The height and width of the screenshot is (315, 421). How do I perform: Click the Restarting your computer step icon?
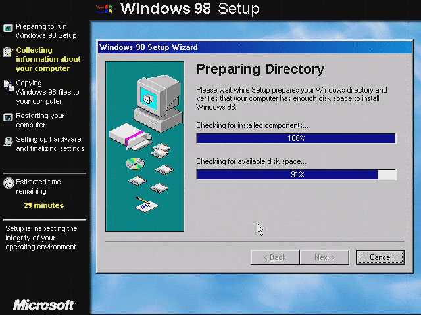pyautogui.click(x=8, y=117)
